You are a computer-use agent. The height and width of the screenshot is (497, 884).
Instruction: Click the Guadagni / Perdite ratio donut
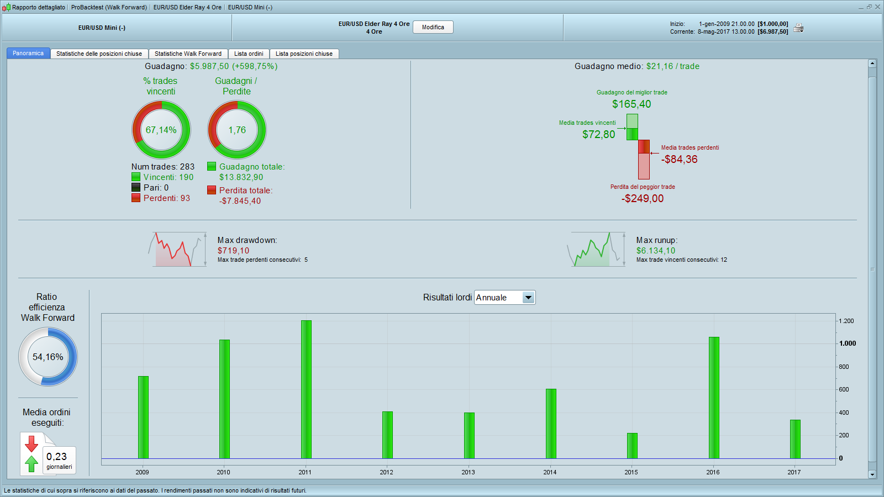point(237,130)
